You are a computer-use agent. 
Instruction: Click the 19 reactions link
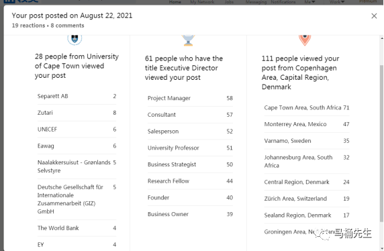(28, 26)
